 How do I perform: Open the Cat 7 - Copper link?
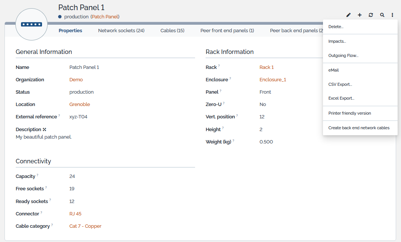[85, 226]
